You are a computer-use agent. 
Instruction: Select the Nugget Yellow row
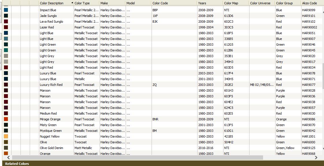tap(162, 136)
